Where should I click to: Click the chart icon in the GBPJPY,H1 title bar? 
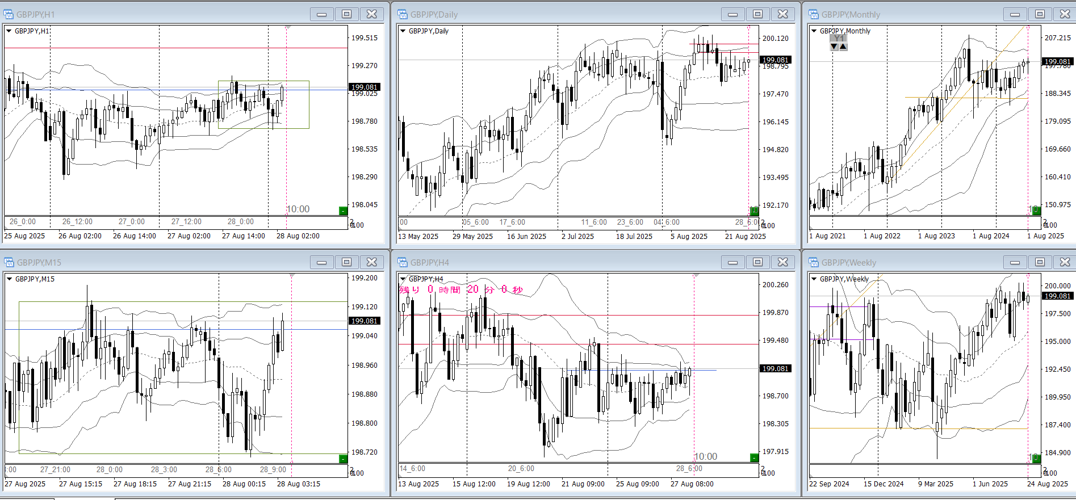(x=9, y=14)
